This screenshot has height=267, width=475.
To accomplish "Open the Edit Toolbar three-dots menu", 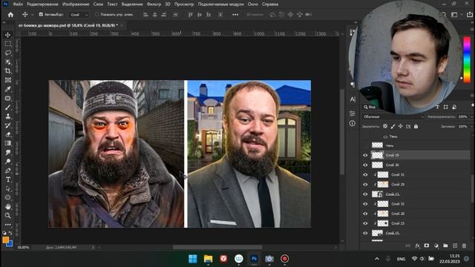I will (8, 225).
